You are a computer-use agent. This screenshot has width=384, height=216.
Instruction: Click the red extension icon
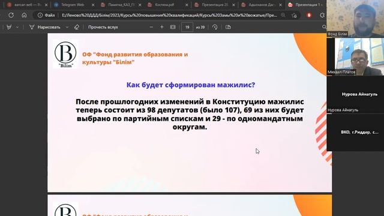click(x=309, y=15)
